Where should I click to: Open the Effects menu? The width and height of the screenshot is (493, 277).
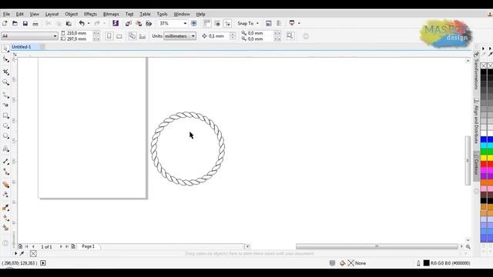pyautogui.click(x=90, y=14)
